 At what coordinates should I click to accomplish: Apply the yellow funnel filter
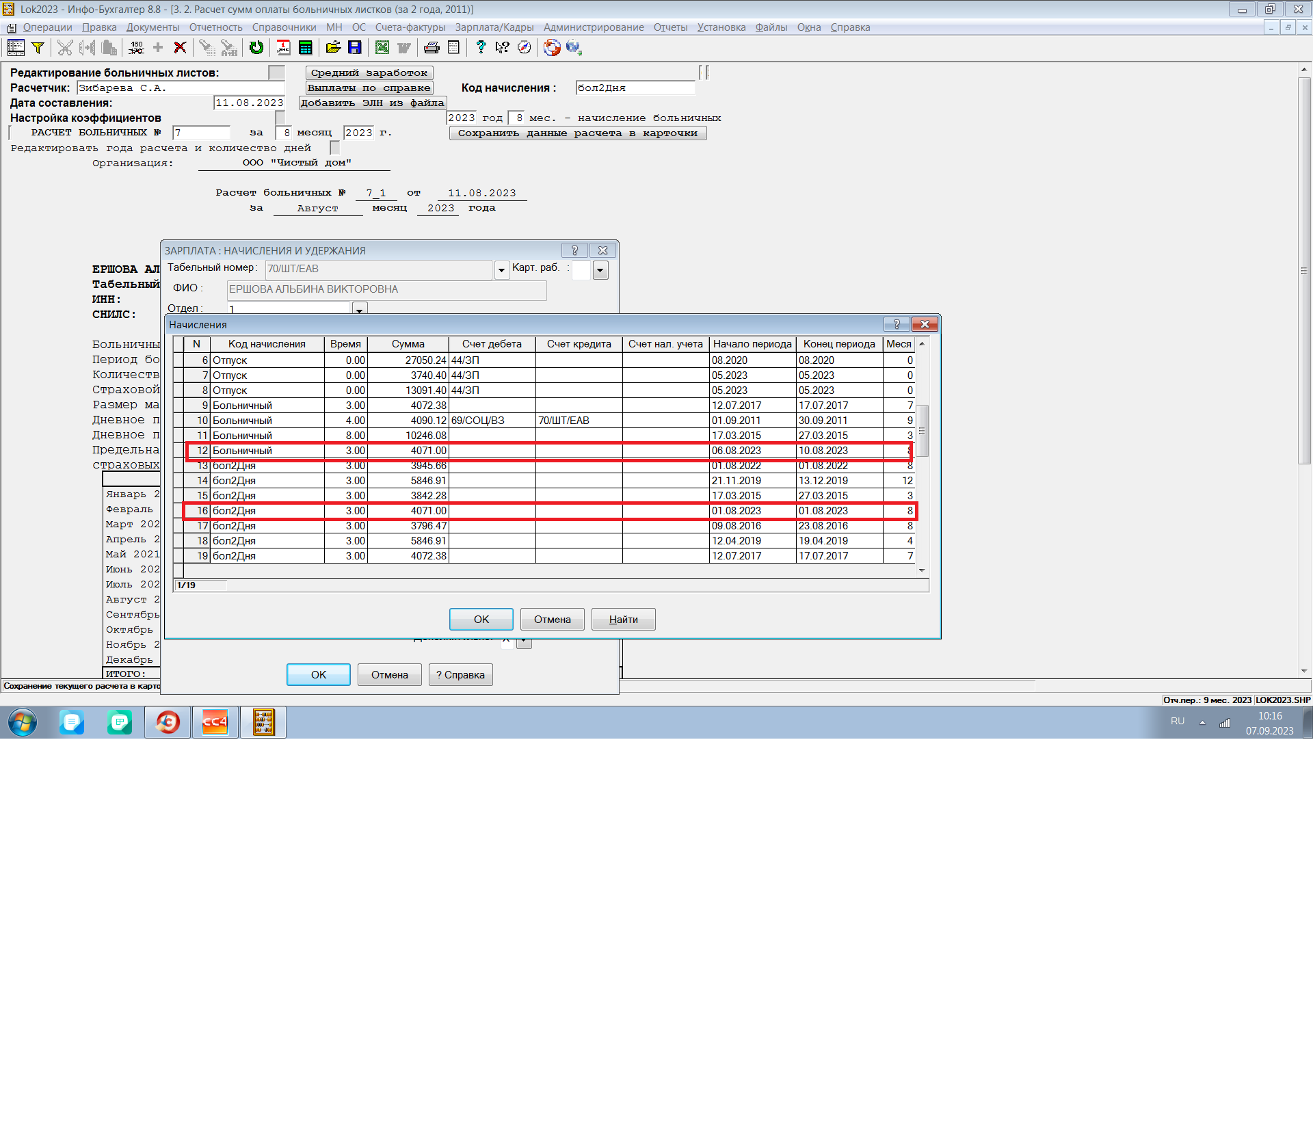tap(38, 47)
